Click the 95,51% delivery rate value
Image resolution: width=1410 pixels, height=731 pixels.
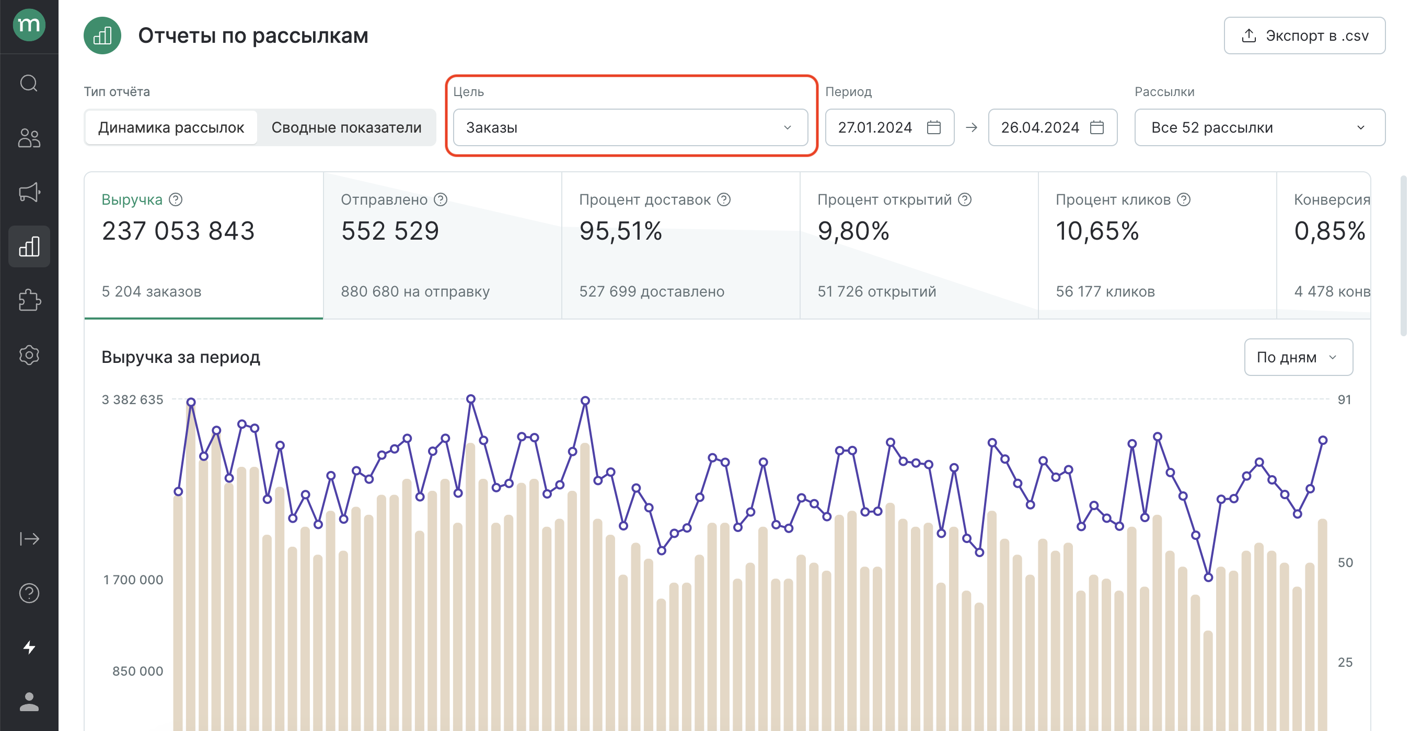click(x=621, y=231)
